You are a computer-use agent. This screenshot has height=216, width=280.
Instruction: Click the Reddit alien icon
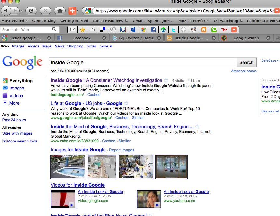(194, 30)
